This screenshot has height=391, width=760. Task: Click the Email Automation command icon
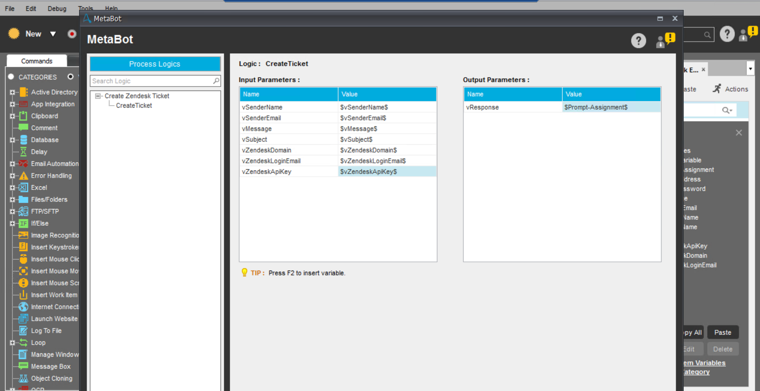[x=23, y=164]
